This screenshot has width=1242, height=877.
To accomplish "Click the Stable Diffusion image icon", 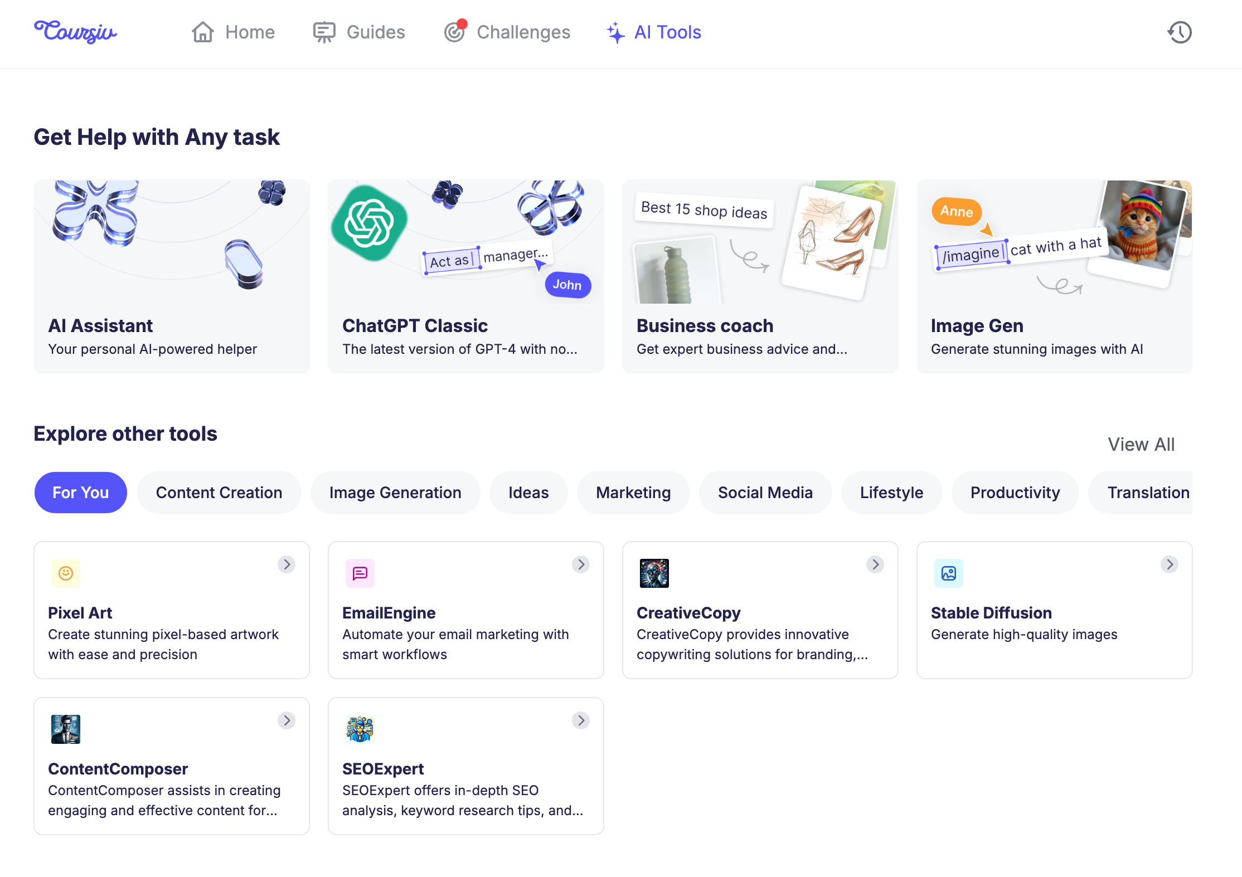I will pos(949,573).
